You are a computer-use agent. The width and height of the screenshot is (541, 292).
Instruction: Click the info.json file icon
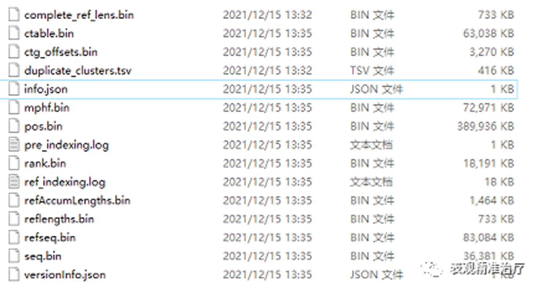(14, 89)
